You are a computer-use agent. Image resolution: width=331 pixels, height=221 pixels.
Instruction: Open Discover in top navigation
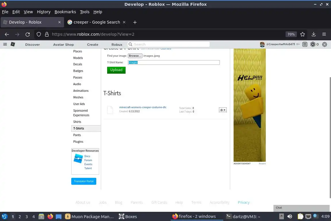(x=32, y=45)
